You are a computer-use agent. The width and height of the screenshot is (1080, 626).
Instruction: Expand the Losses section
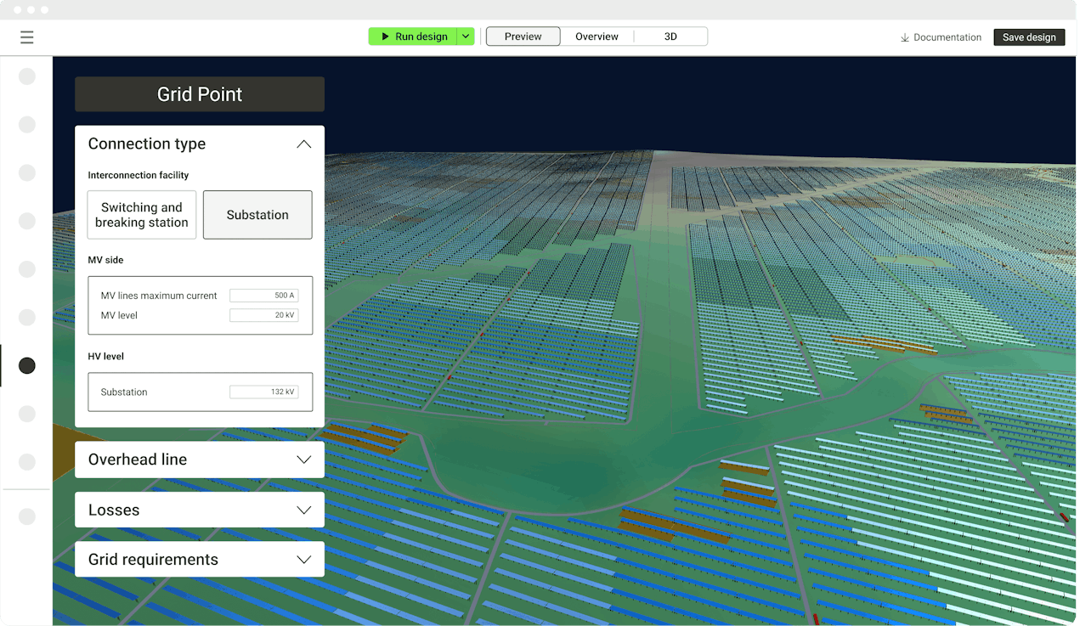[303, 510]
